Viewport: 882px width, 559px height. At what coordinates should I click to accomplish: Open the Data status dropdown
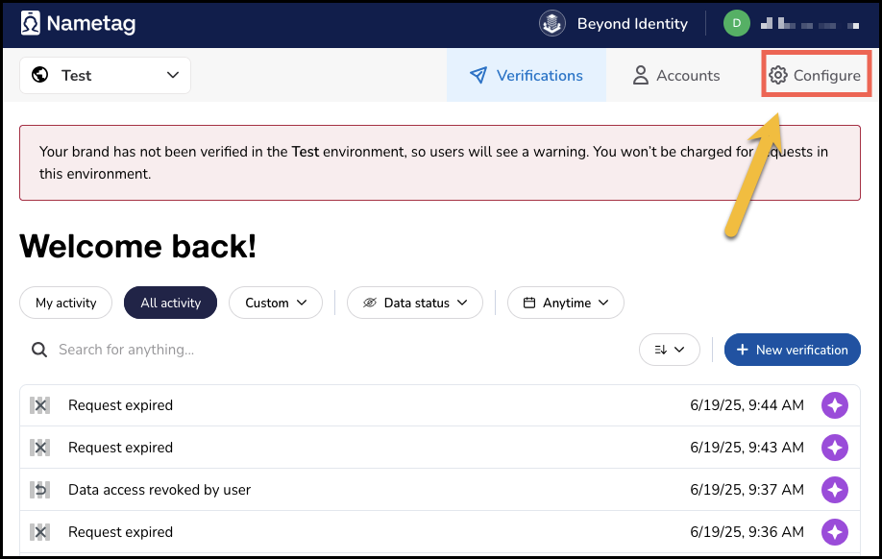click(414, 303)
